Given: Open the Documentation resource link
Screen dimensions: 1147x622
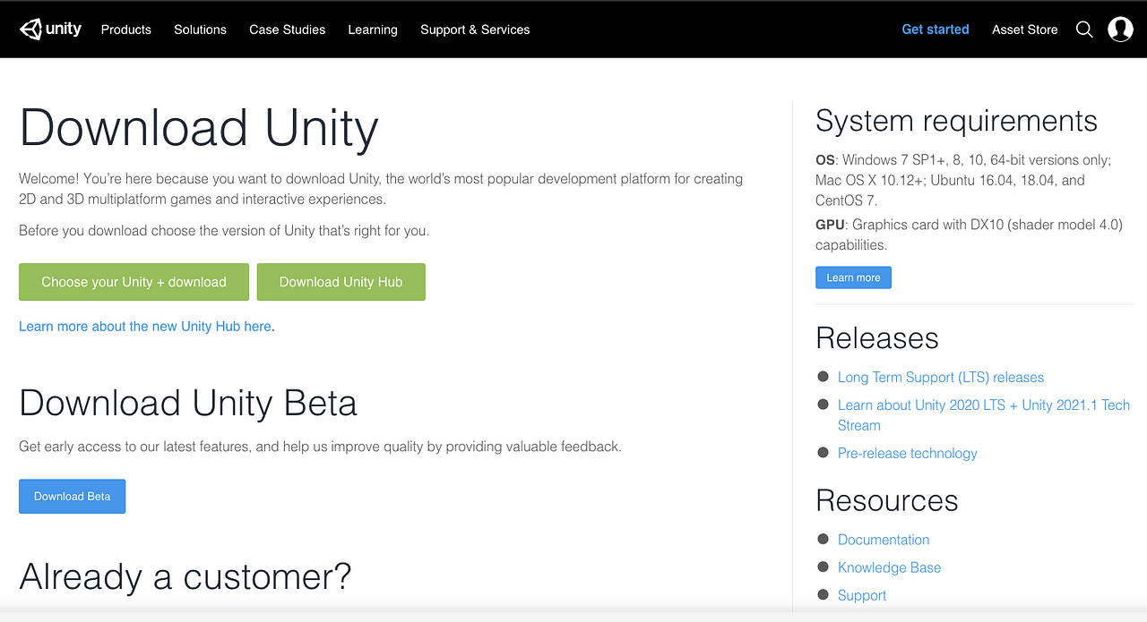Looking at the screenshot, I should [x=884, y=540].
